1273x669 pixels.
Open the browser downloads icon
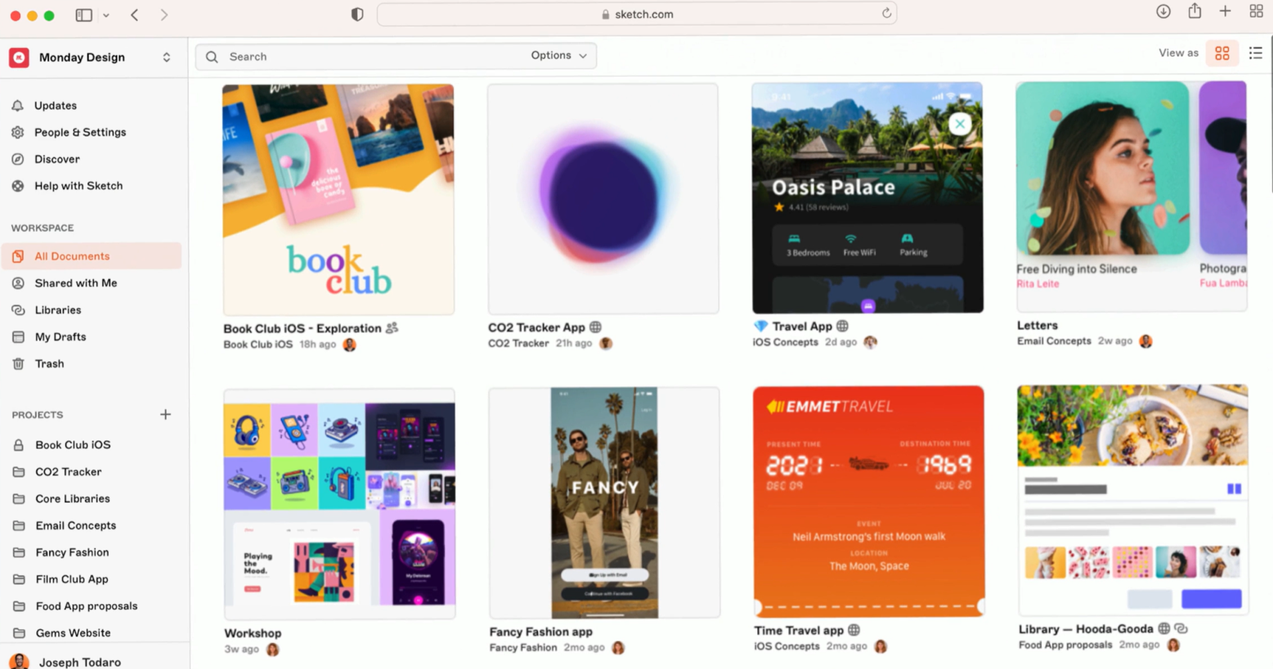[1163, 11]
